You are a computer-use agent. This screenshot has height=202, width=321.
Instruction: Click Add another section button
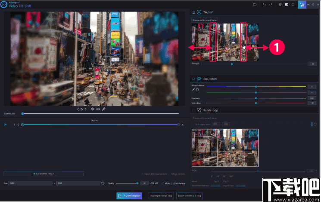point(44,174)
